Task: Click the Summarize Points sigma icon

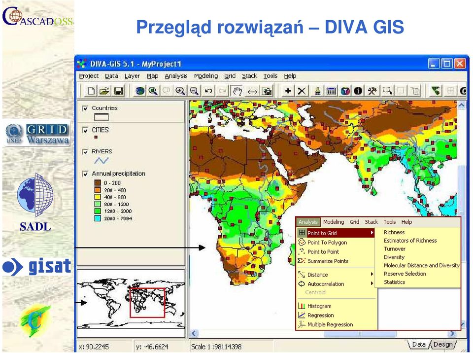Action: tap(302, 261)
